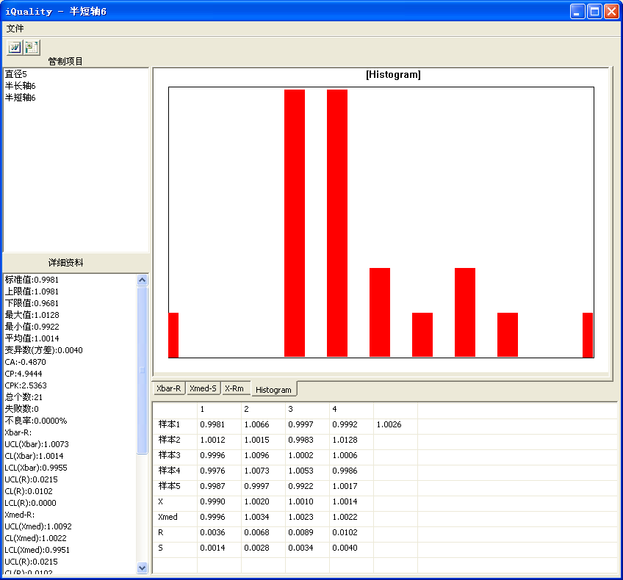Switch to the Xbar-R chart tab

168,388
